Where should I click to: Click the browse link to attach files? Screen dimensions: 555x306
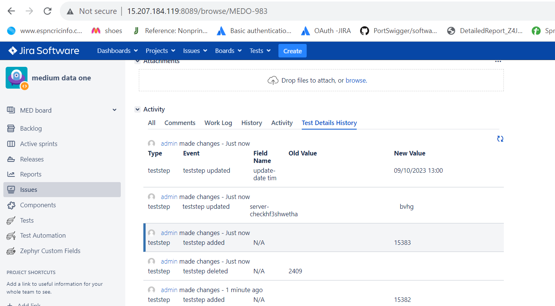coord(356,80)
